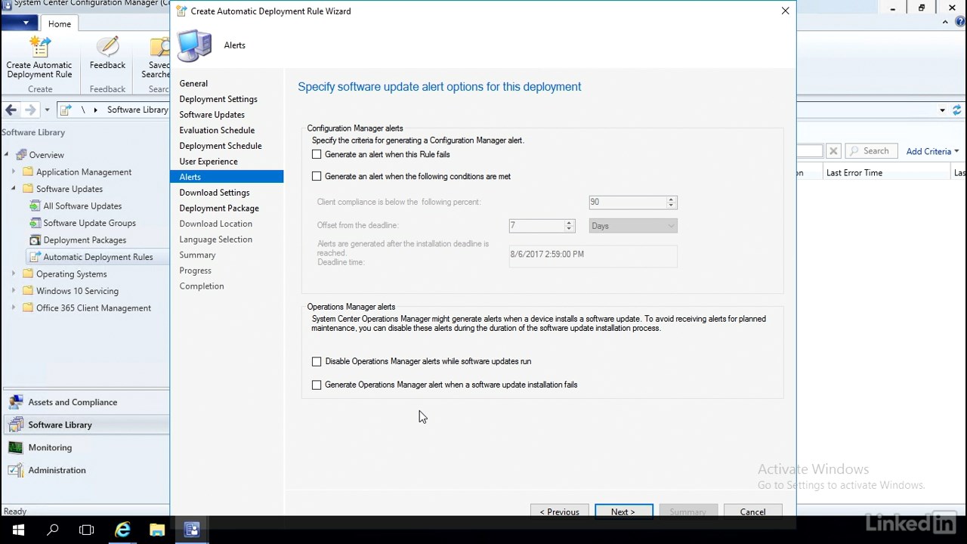Click the compliance percent spinner arrows
Viewport: 967px width, 544px height.
671,202
